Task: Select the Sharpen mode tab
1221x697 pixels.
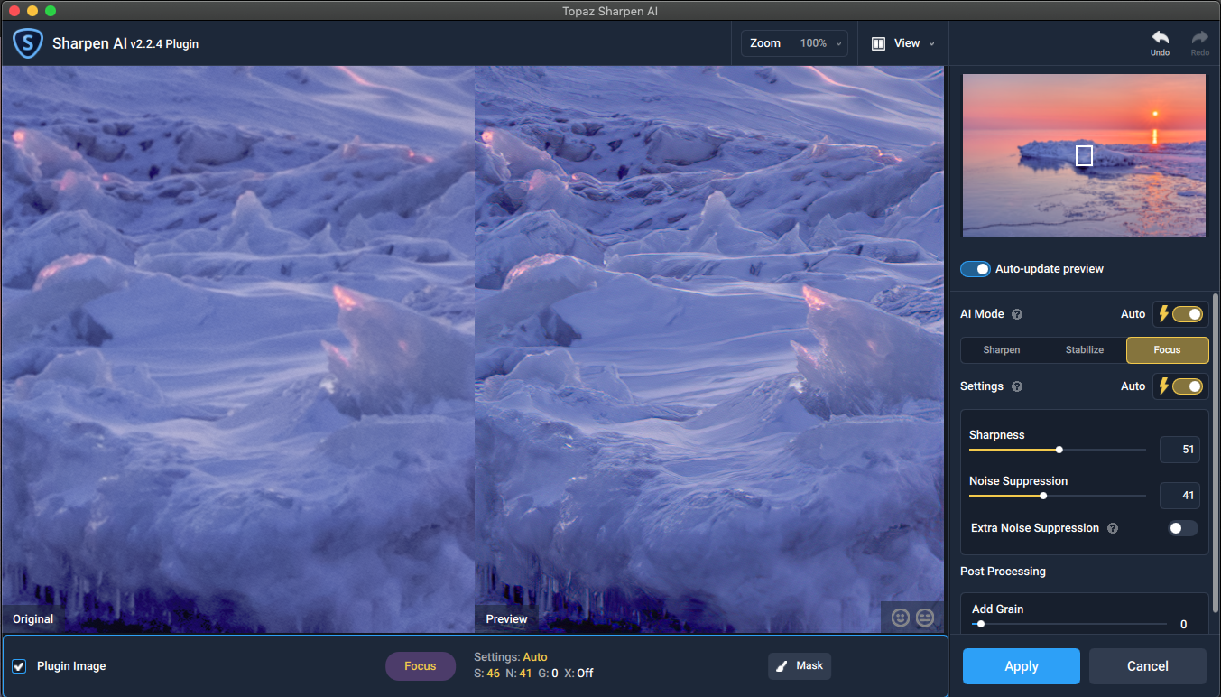Action: click(1002, 349)
